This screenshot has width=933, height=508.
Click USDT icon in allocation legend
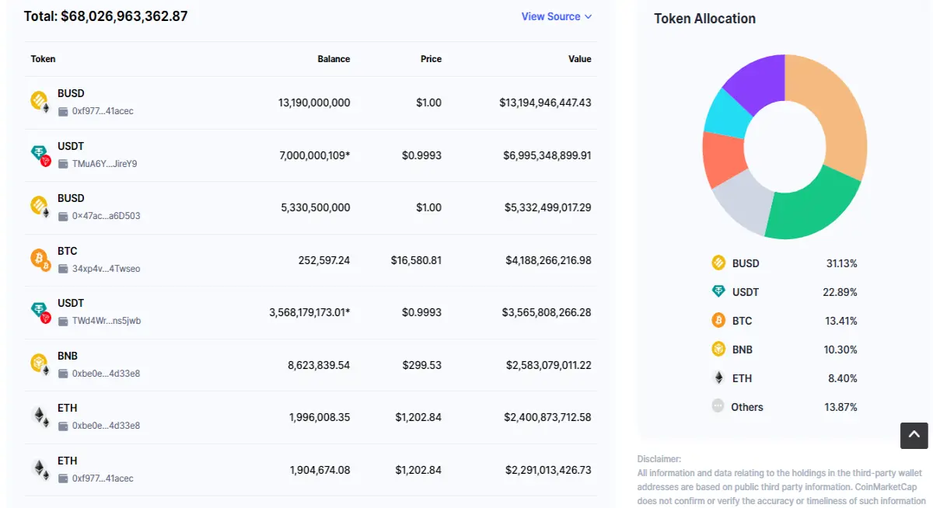718,291
